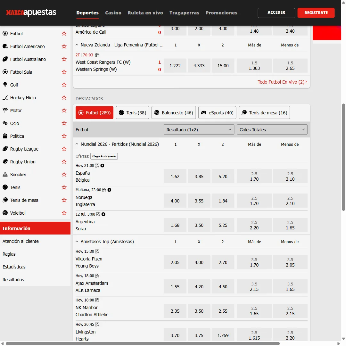
Task: Select Ajax Amsterdam win odds 1.55
Action: 175,286
